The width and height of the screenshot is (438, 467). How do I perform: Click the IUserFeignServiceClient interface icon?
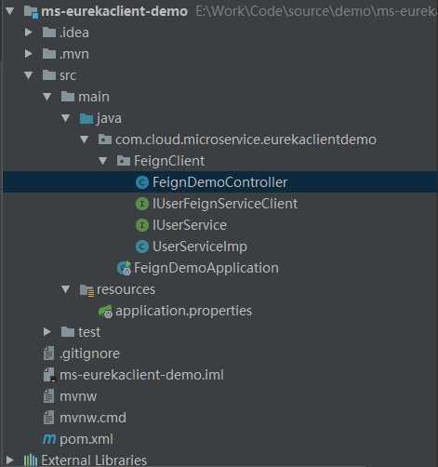(142, 204)
